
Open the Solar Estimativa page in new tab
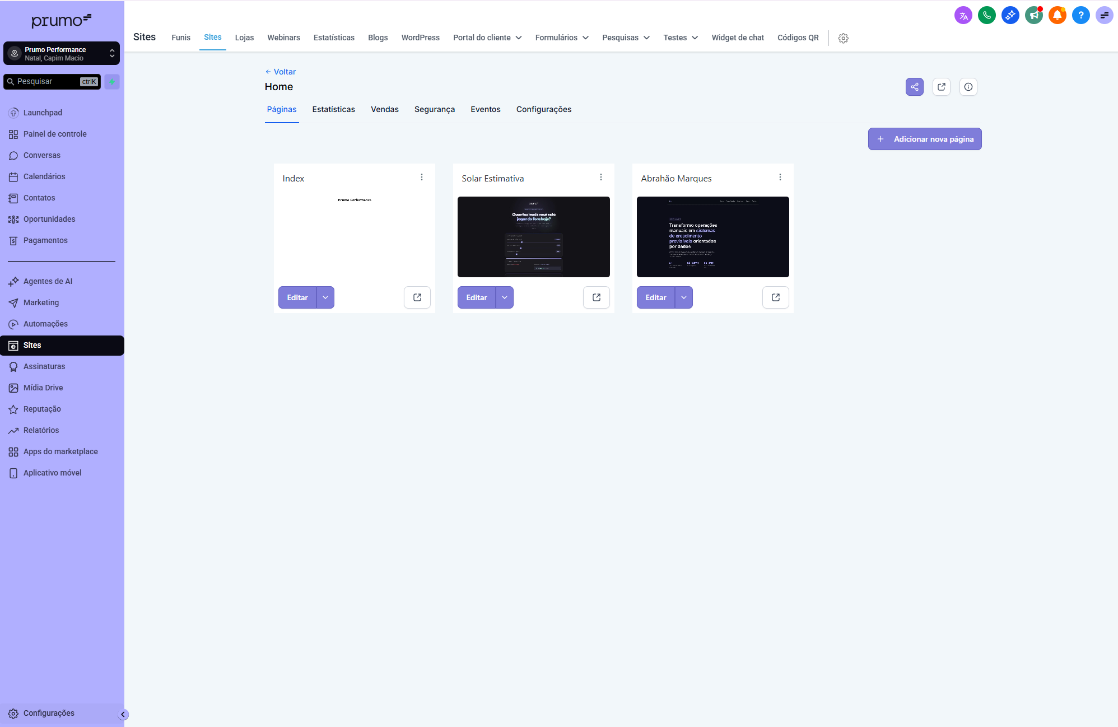tap(596, 297)
